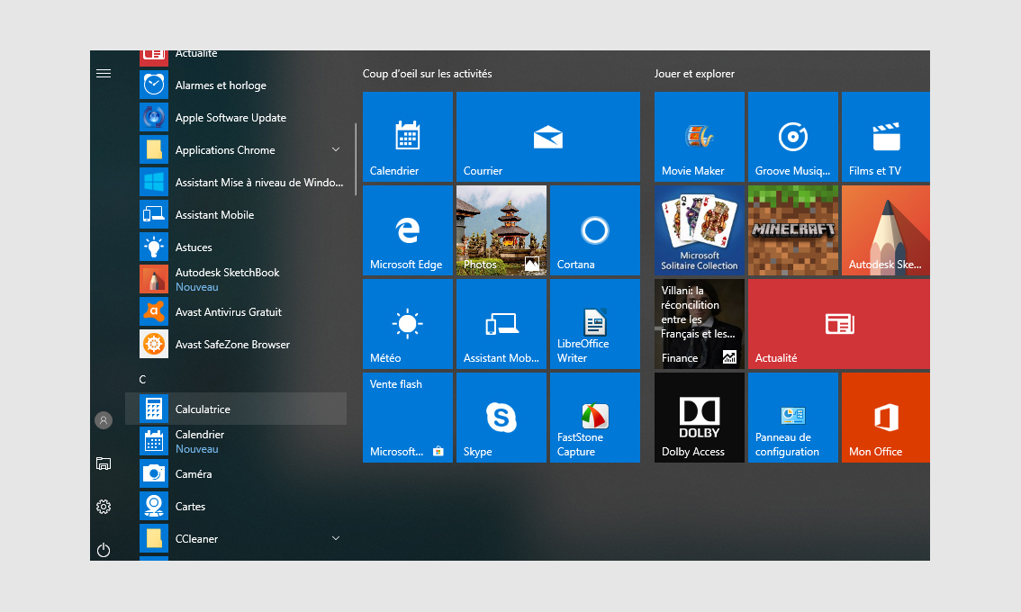Open the Skype tile

tap(501, 418)
